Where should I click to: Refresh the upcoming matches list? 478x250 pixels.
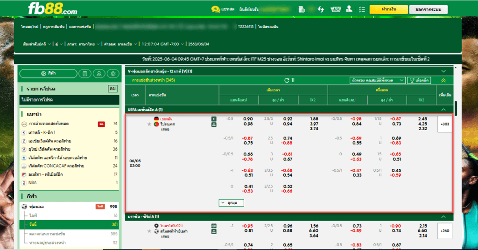pyautogui.click(x=287, y=80)
